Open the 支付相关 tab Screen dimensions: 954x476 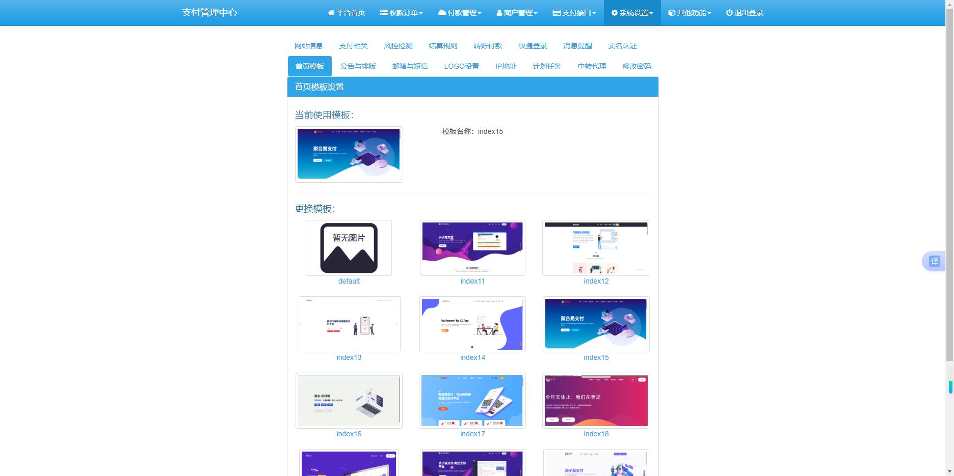(354, 46)
